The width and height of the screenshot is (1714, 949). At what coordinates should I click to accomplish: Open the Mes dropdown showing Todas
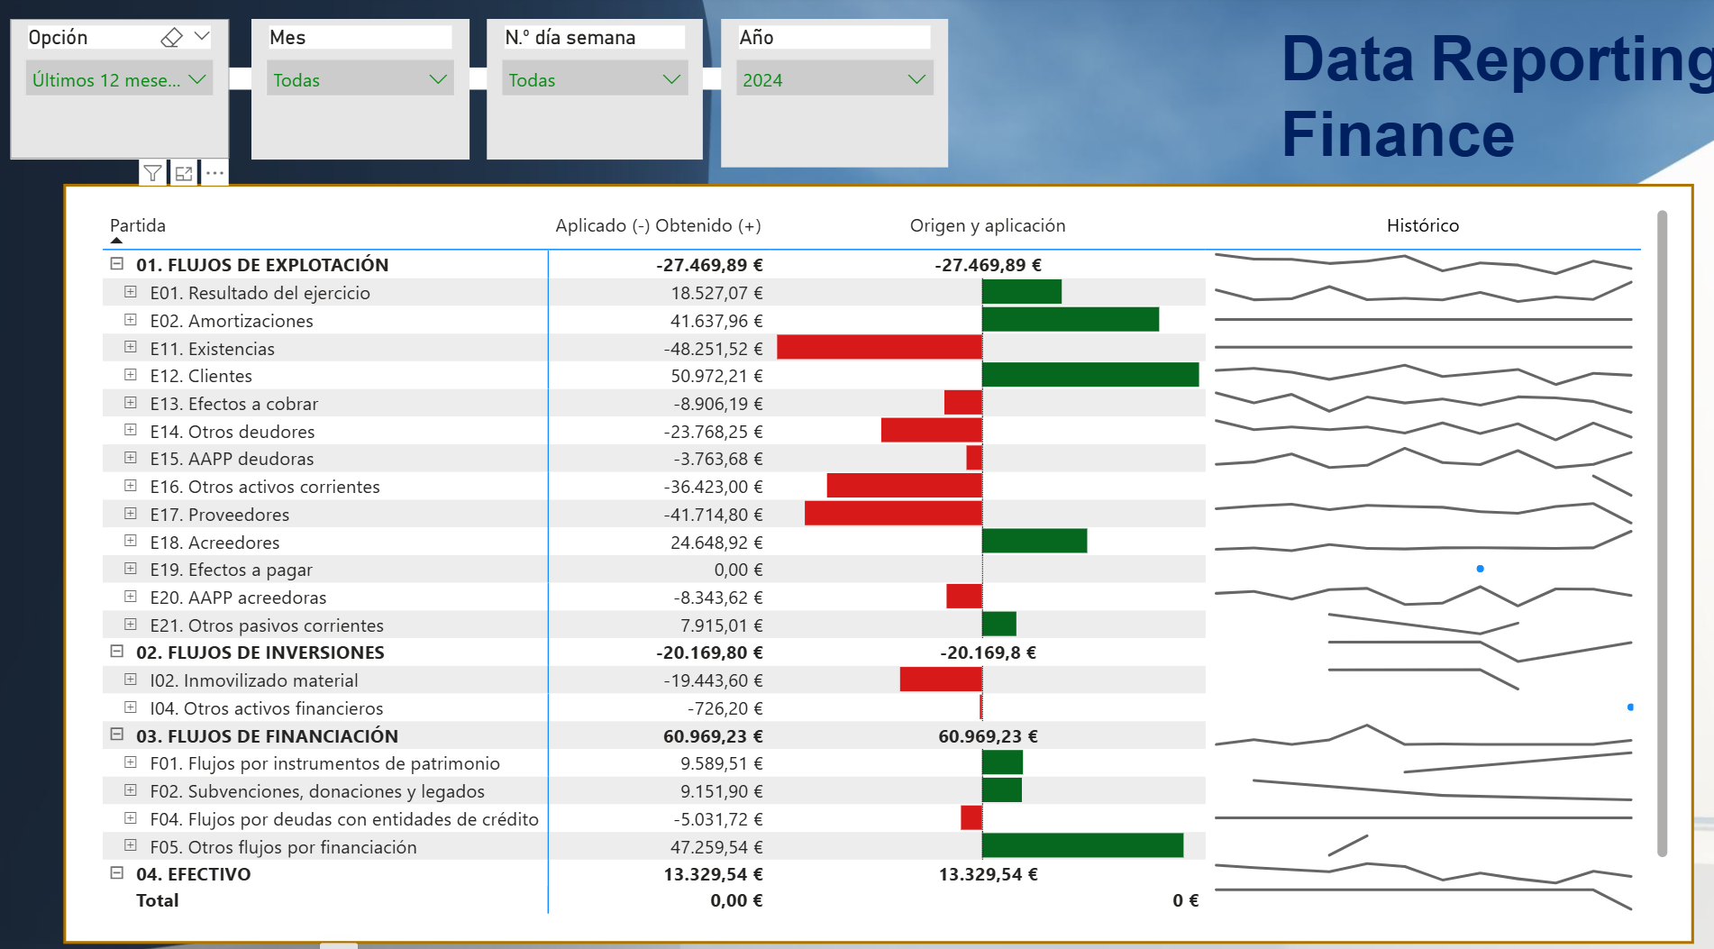pyautogui.click(x=360, y=79)
